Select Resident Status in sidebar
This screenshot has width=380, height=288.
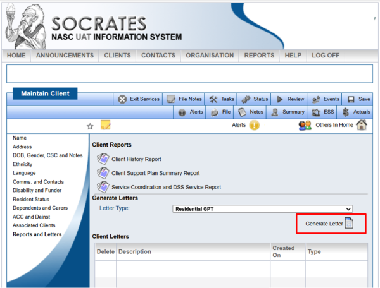click(x=31, y=200)
